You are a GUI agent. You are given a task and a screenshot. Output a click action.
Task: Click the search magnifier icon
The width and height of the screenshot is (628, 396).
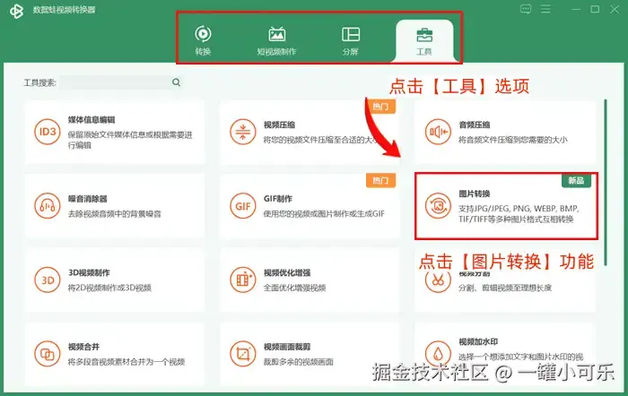pos(176,82)
